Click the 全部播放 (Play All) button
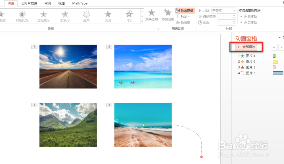 coord(246,47)
